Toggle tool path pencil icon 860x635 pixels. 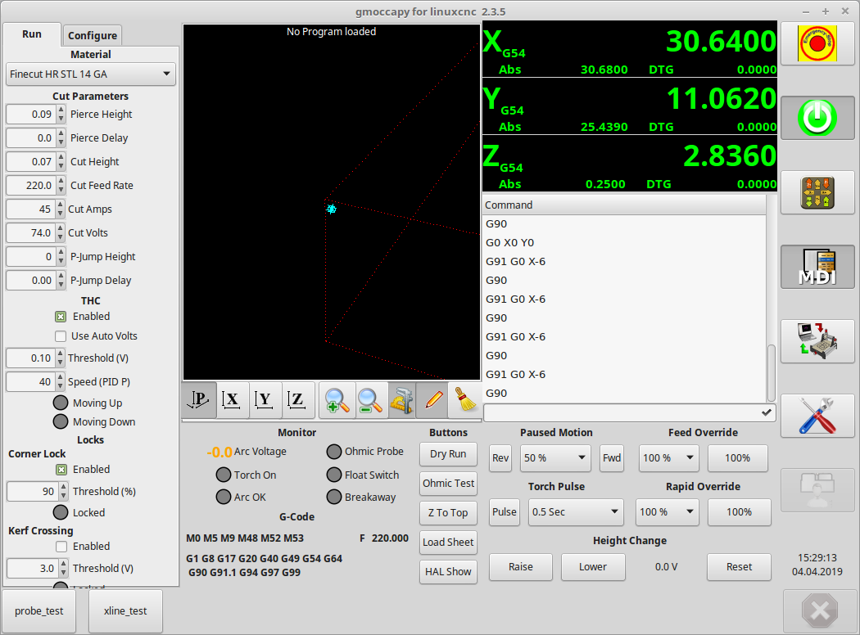432,400
